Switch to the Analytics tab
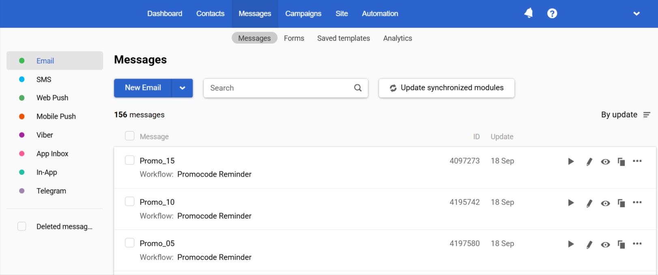 tap(398, 38)
